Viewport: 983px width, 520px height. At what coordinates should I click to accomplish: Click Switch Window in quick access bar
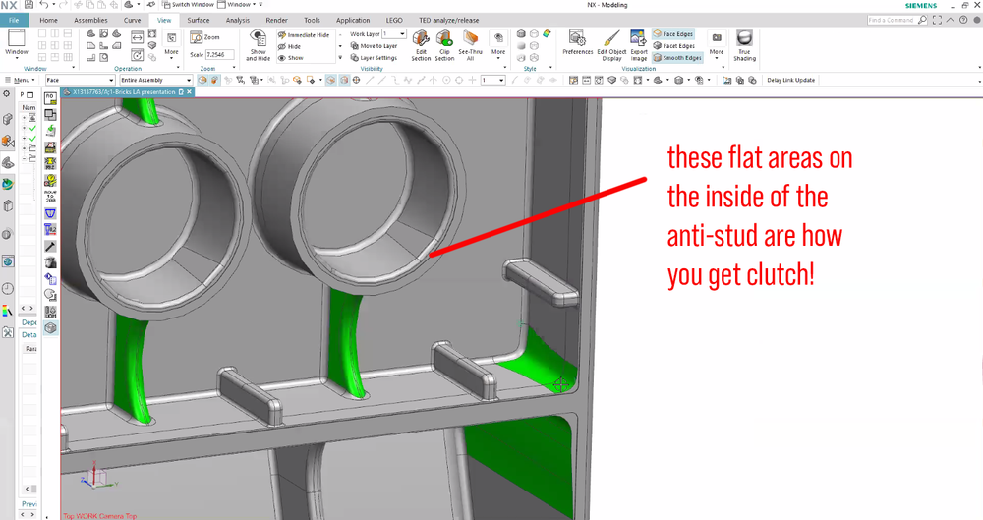pos(188,4)
